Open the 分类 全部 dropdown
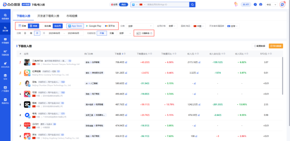 click(x=140, y=26)
